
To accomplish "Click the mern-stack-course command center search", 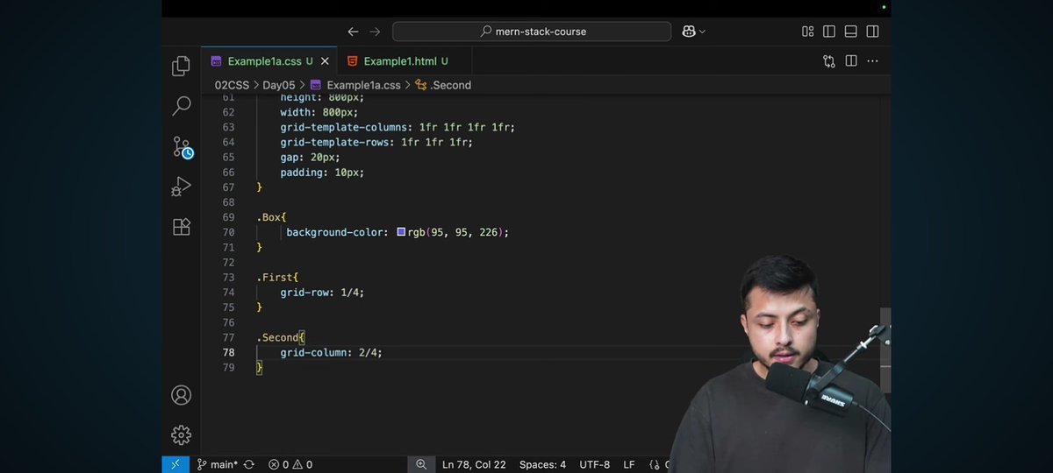I will click(x=532, y=32).
